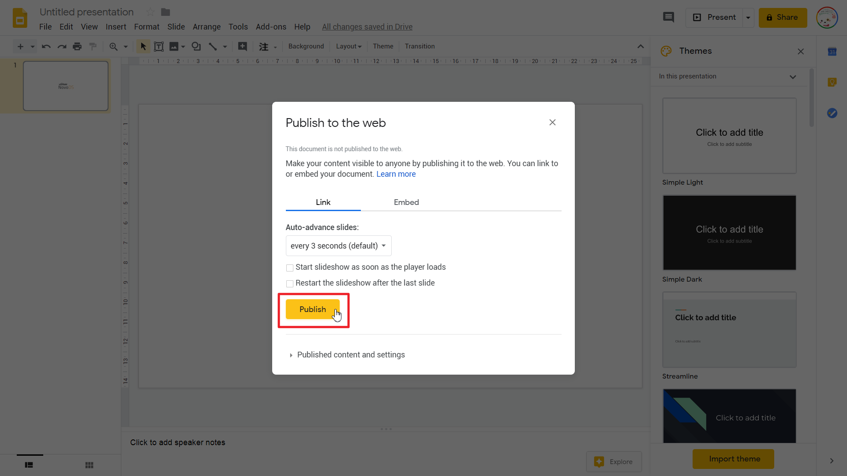Click the Google Slides home logo

point(20,18)
